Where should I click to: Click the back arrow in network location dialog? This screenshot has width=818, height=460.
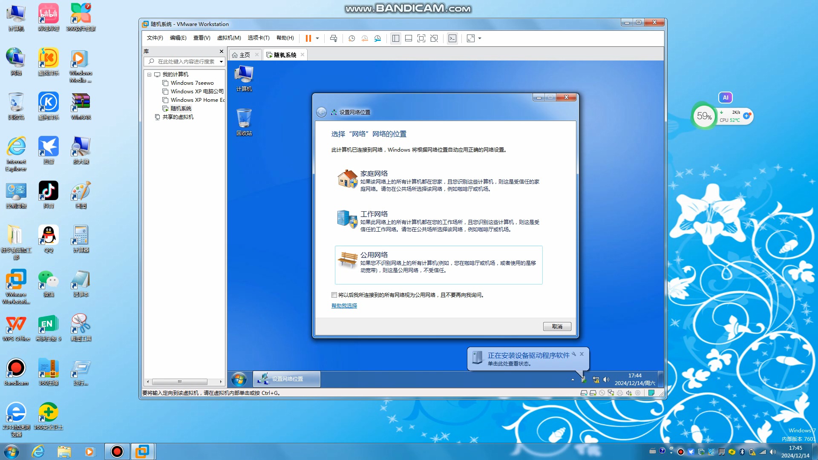322,112
